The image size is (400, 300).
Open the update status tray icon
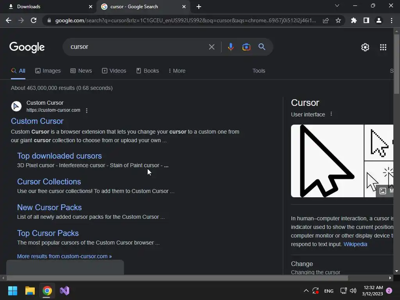pyautogui.click(x=316, y=291)
